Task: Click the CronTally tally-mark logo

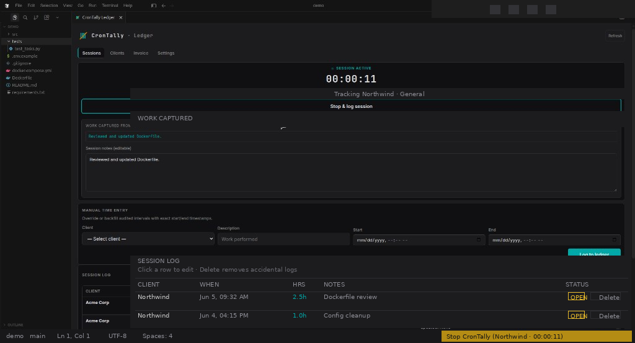Action: point(83,35)
